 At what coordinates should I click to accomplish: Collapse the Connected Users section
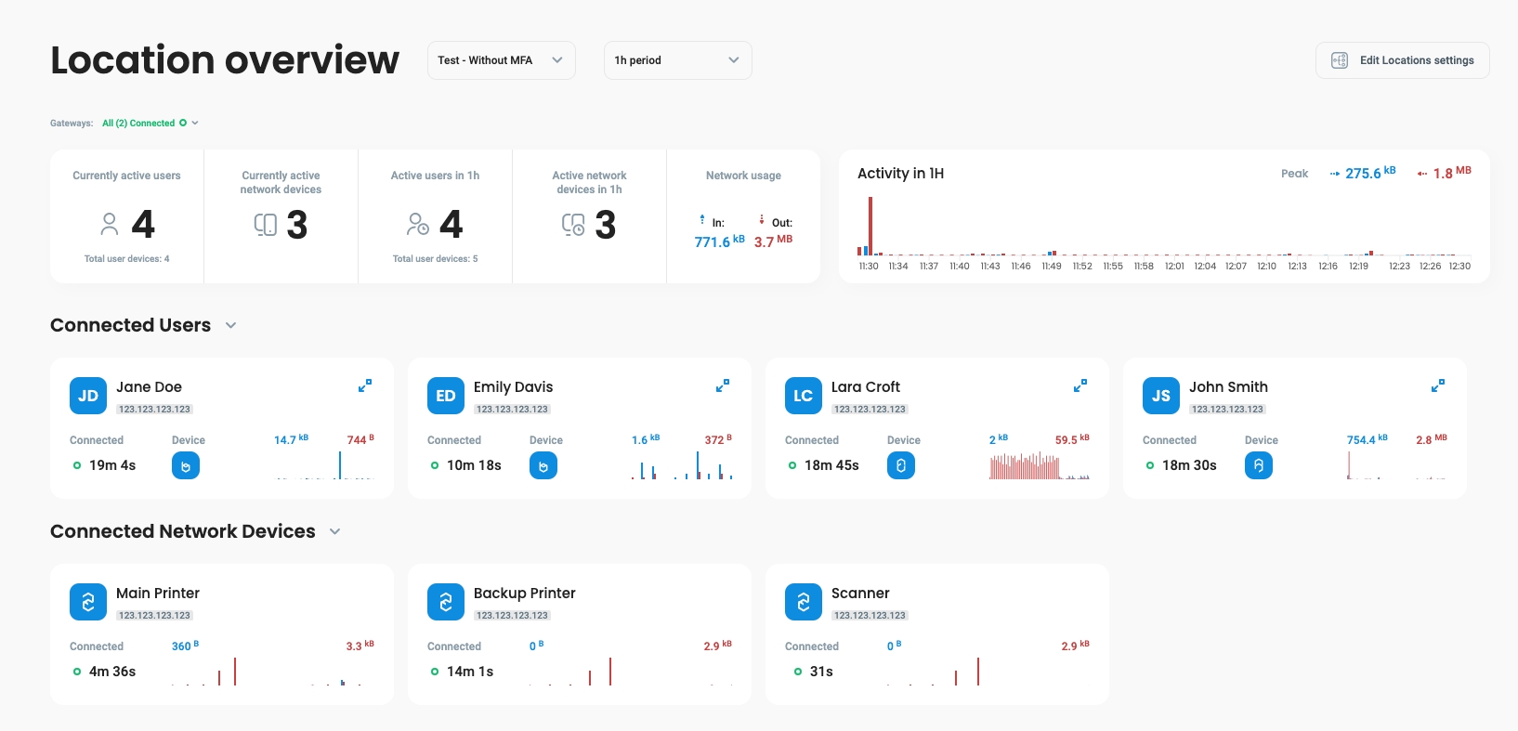pos(231,325)
